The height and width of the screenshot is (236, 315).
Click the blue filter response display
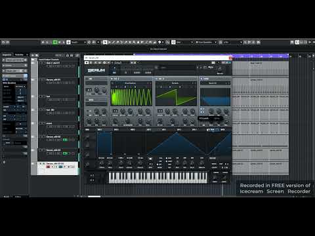coord(215,97)
